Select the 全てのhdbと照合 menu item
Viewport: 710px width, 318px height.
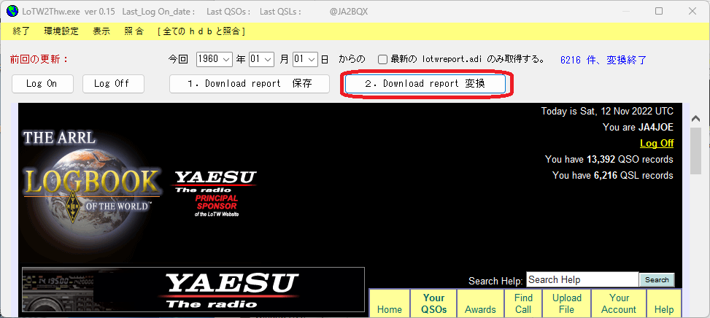click(201, 31)
